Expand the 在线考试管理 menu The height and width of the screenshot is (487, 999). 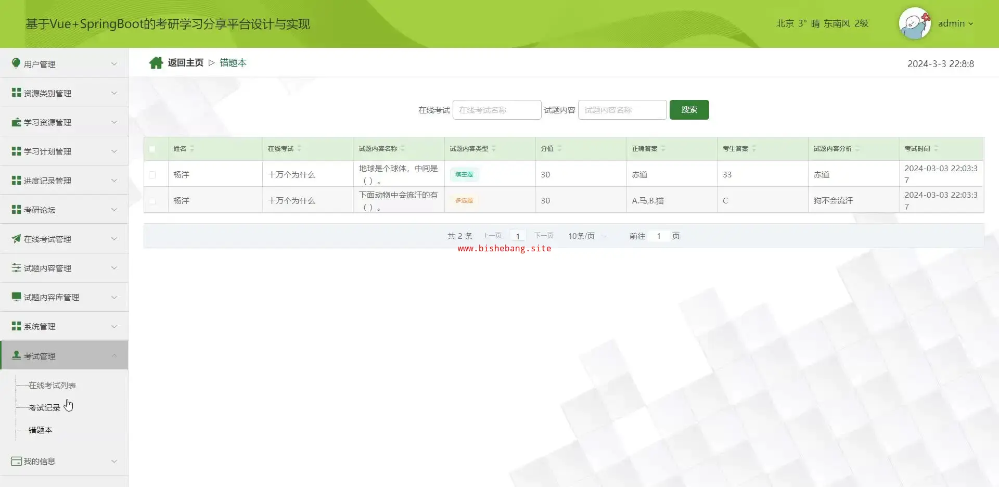click(x=64, y=238)
